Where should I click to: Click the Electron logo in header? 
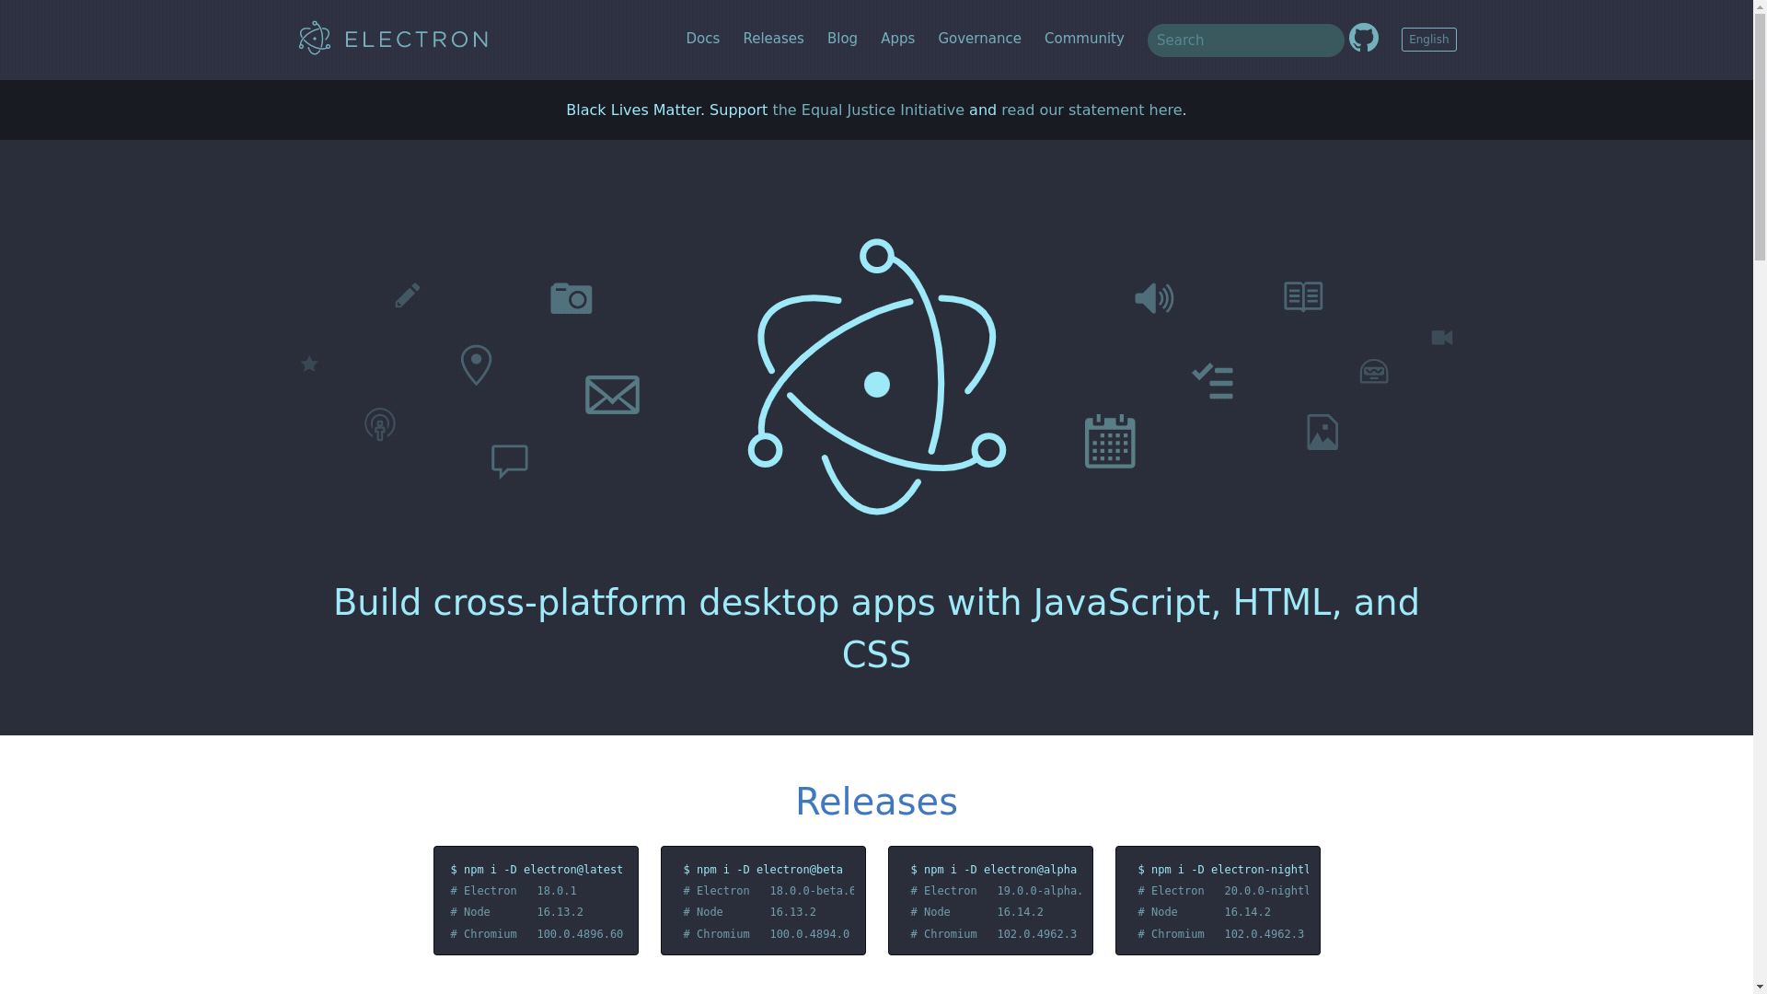coord(393,39)
